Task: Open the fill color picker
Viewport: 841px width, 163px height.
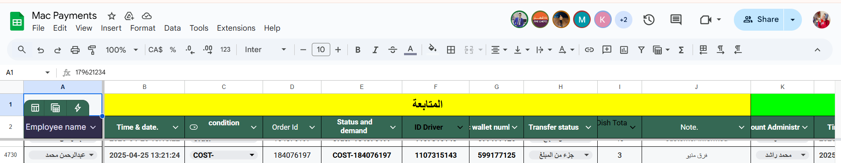Action: pos(432,49)
